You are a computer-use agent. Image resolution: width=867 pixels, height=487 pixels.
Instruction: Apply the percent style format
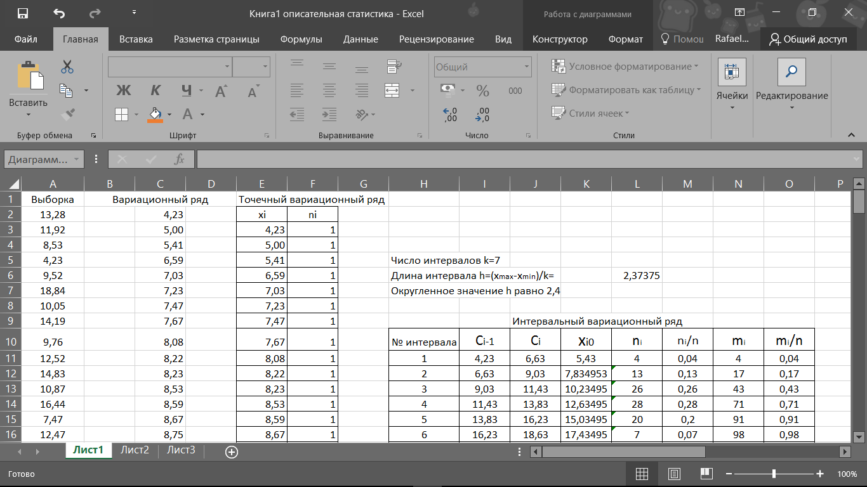click(483, 91)
